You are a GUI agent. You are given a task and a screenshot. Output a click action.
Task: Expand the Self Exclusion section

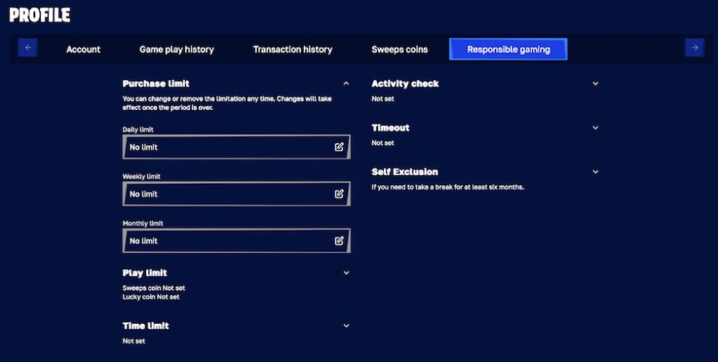pyautogui.click(x=595, y=172)
